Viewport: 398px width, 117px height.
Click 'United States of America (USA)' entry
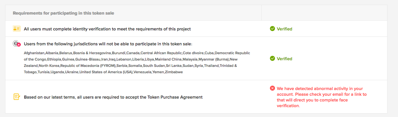[x=106, y=72]
